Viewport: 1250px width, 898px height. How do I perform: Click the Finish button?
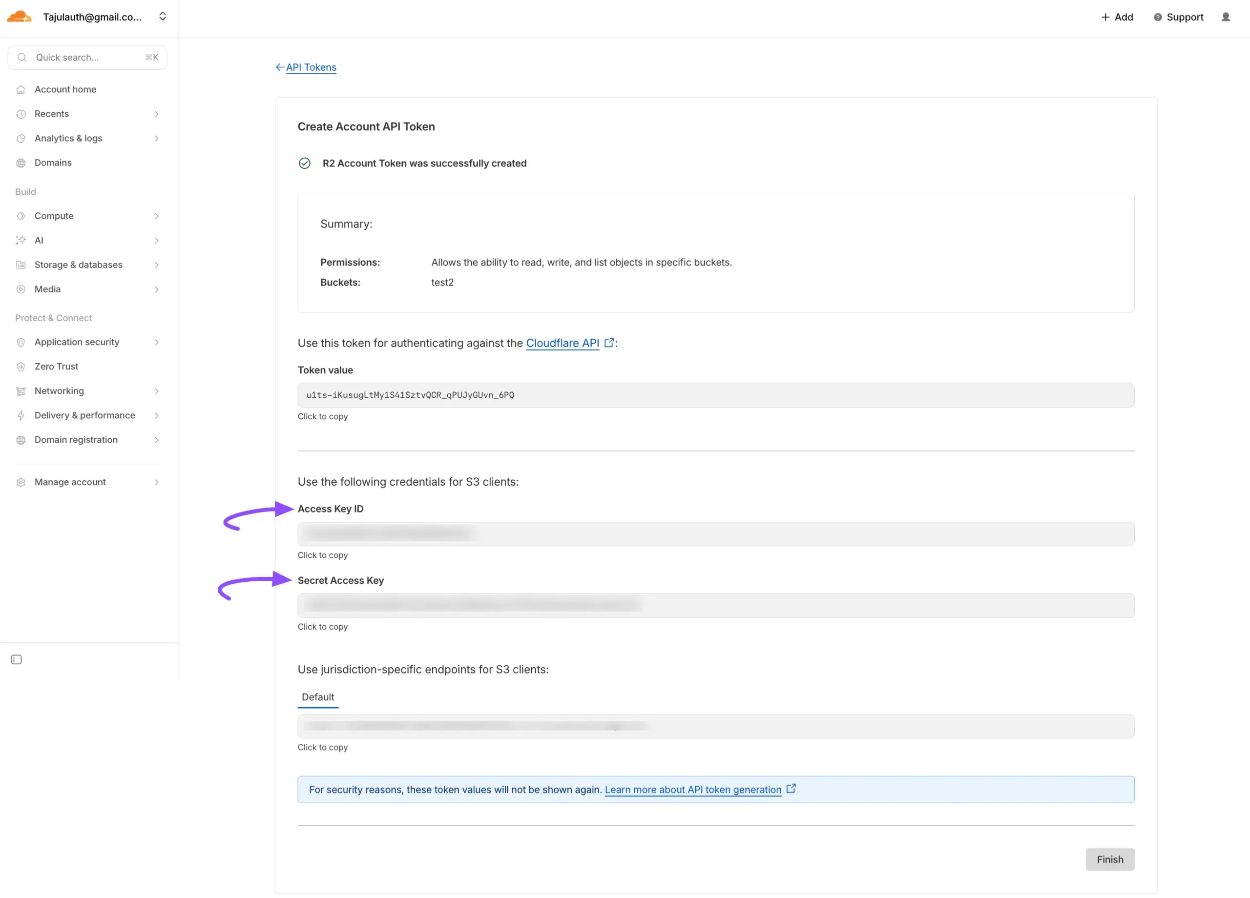pyautogui.click(x=1109, y=859)
